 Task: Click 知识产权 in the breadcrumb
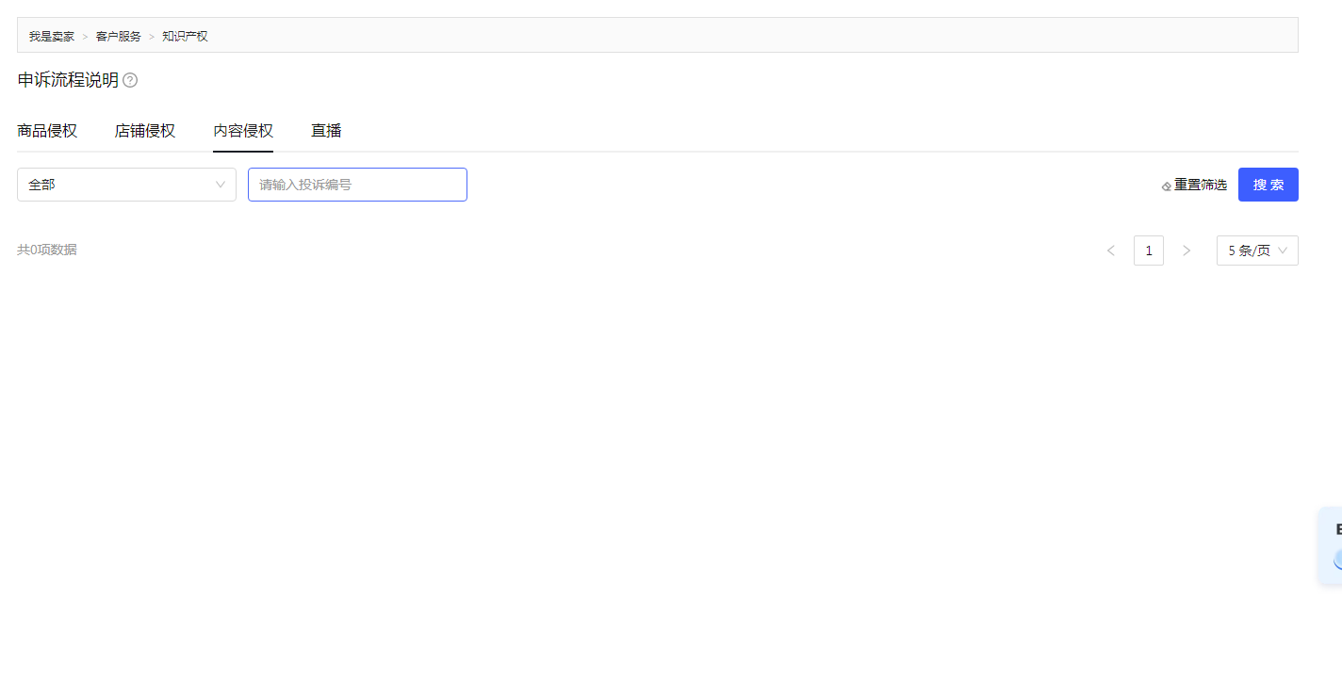point(185,37)
